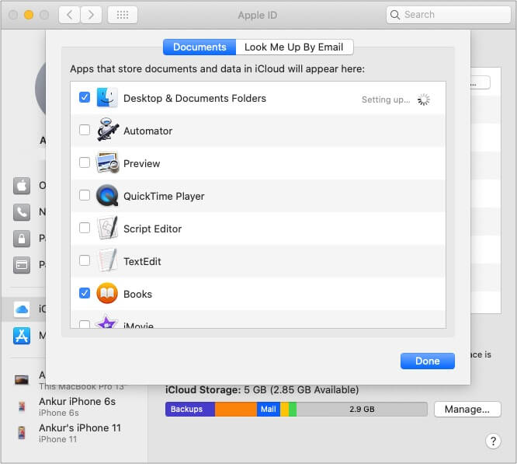Check the TextEdit checkbox
Viewport: 517px width, 464px height.
[x=85, y=260]
